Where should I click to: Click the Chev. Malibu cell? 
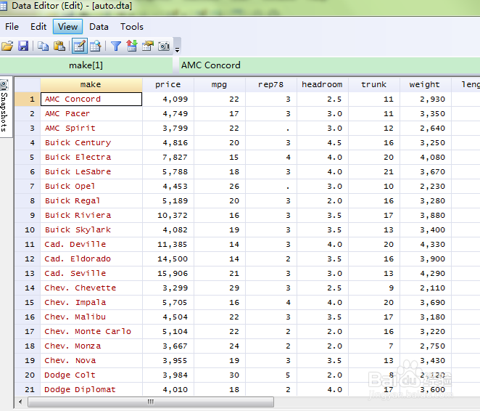point(91,317)
